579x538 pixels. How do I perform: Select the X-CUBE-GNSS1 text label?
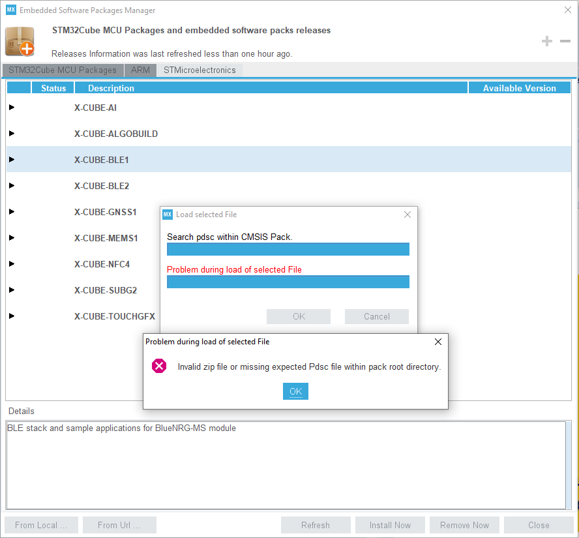tap(105, 212)
